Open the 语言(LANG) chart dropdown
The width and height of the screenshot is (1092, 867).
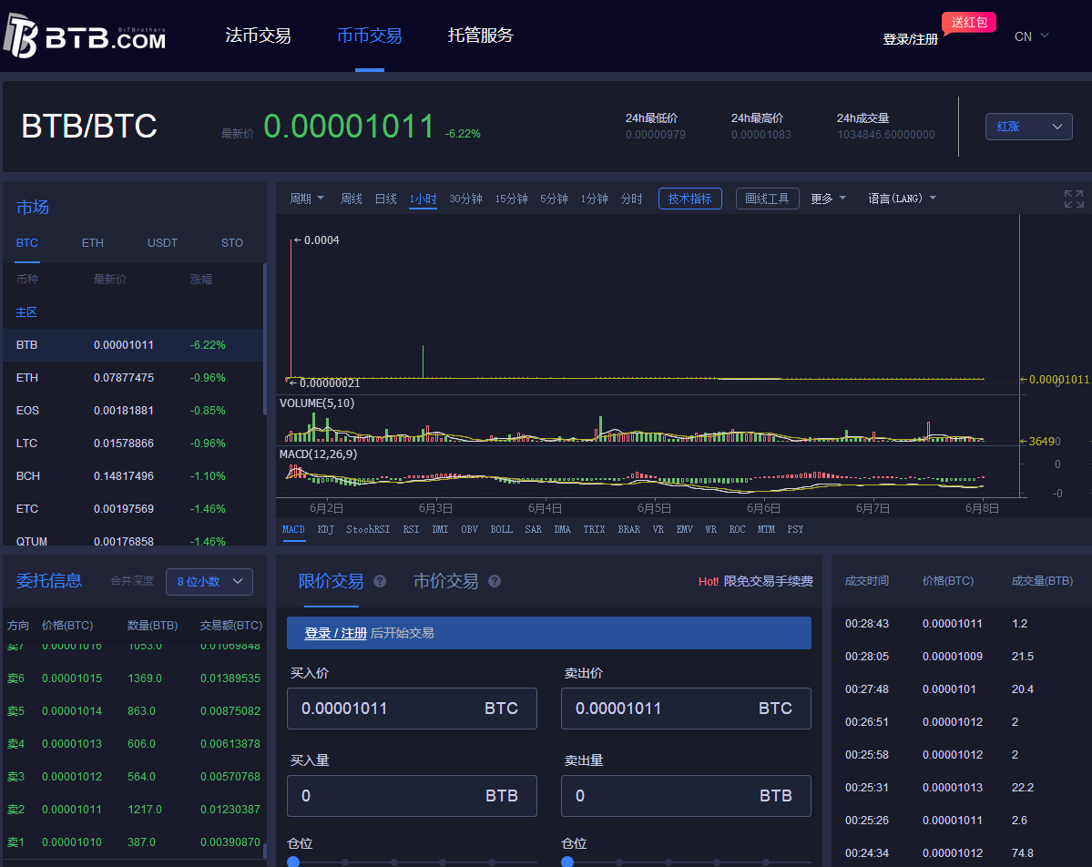click(x=902, y=199)
